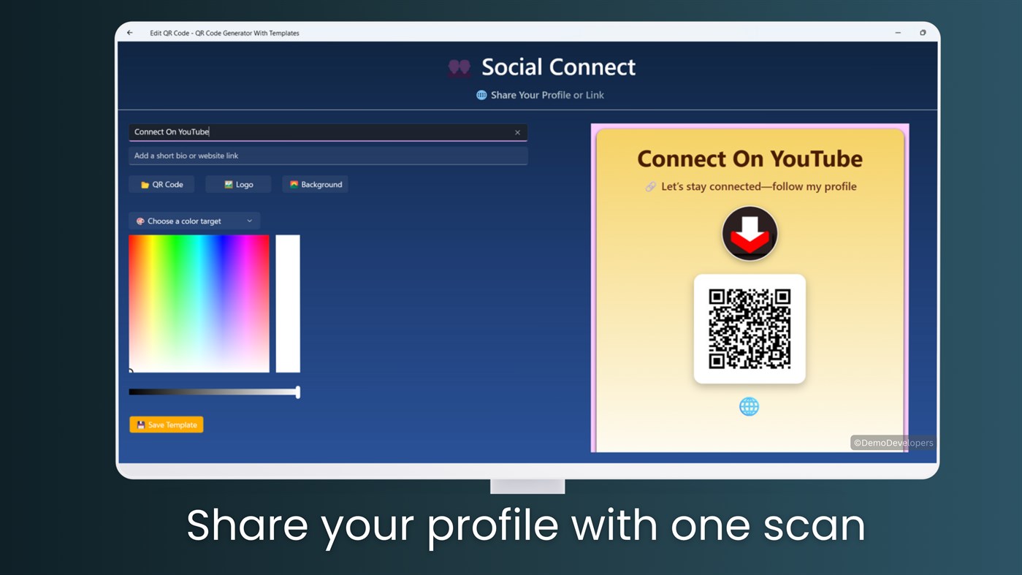
Task: Click the save icon on Save Template button
Action: click(140, 424)
